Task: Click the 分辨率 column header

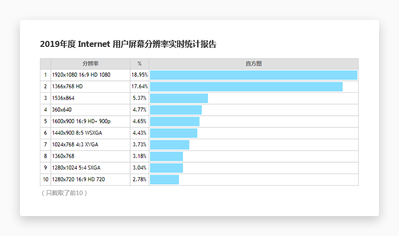Action: click(90, 64)
